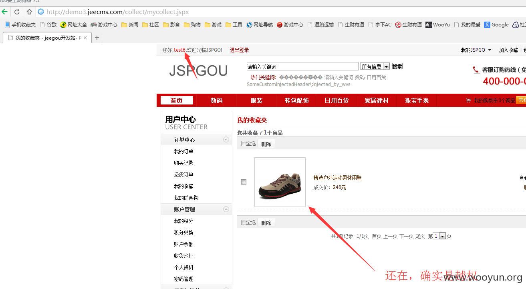
Task: Click the shoe product thumbnail
Action: point(280,182)
